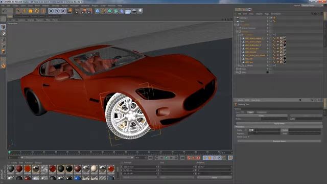Click the Autokeying red button

pyautogui.click(x=194, y=158)
